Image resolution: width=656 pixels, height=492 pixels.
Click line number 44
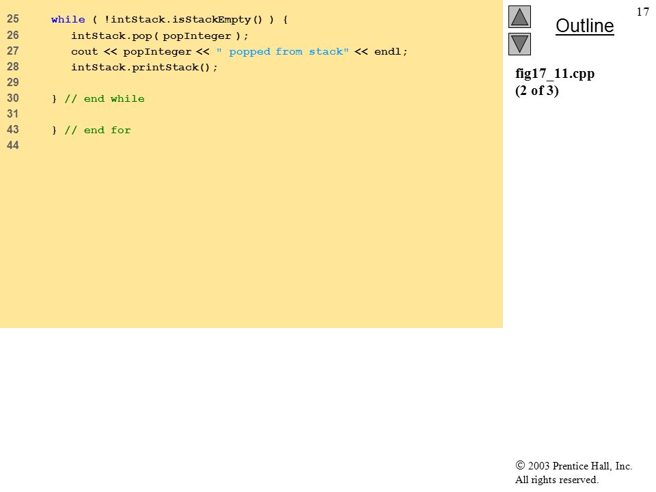(12, 145)
